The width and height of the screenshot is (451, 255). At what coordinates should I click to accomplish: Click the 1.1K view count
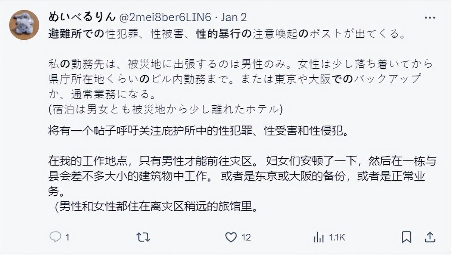coord(337,238)
